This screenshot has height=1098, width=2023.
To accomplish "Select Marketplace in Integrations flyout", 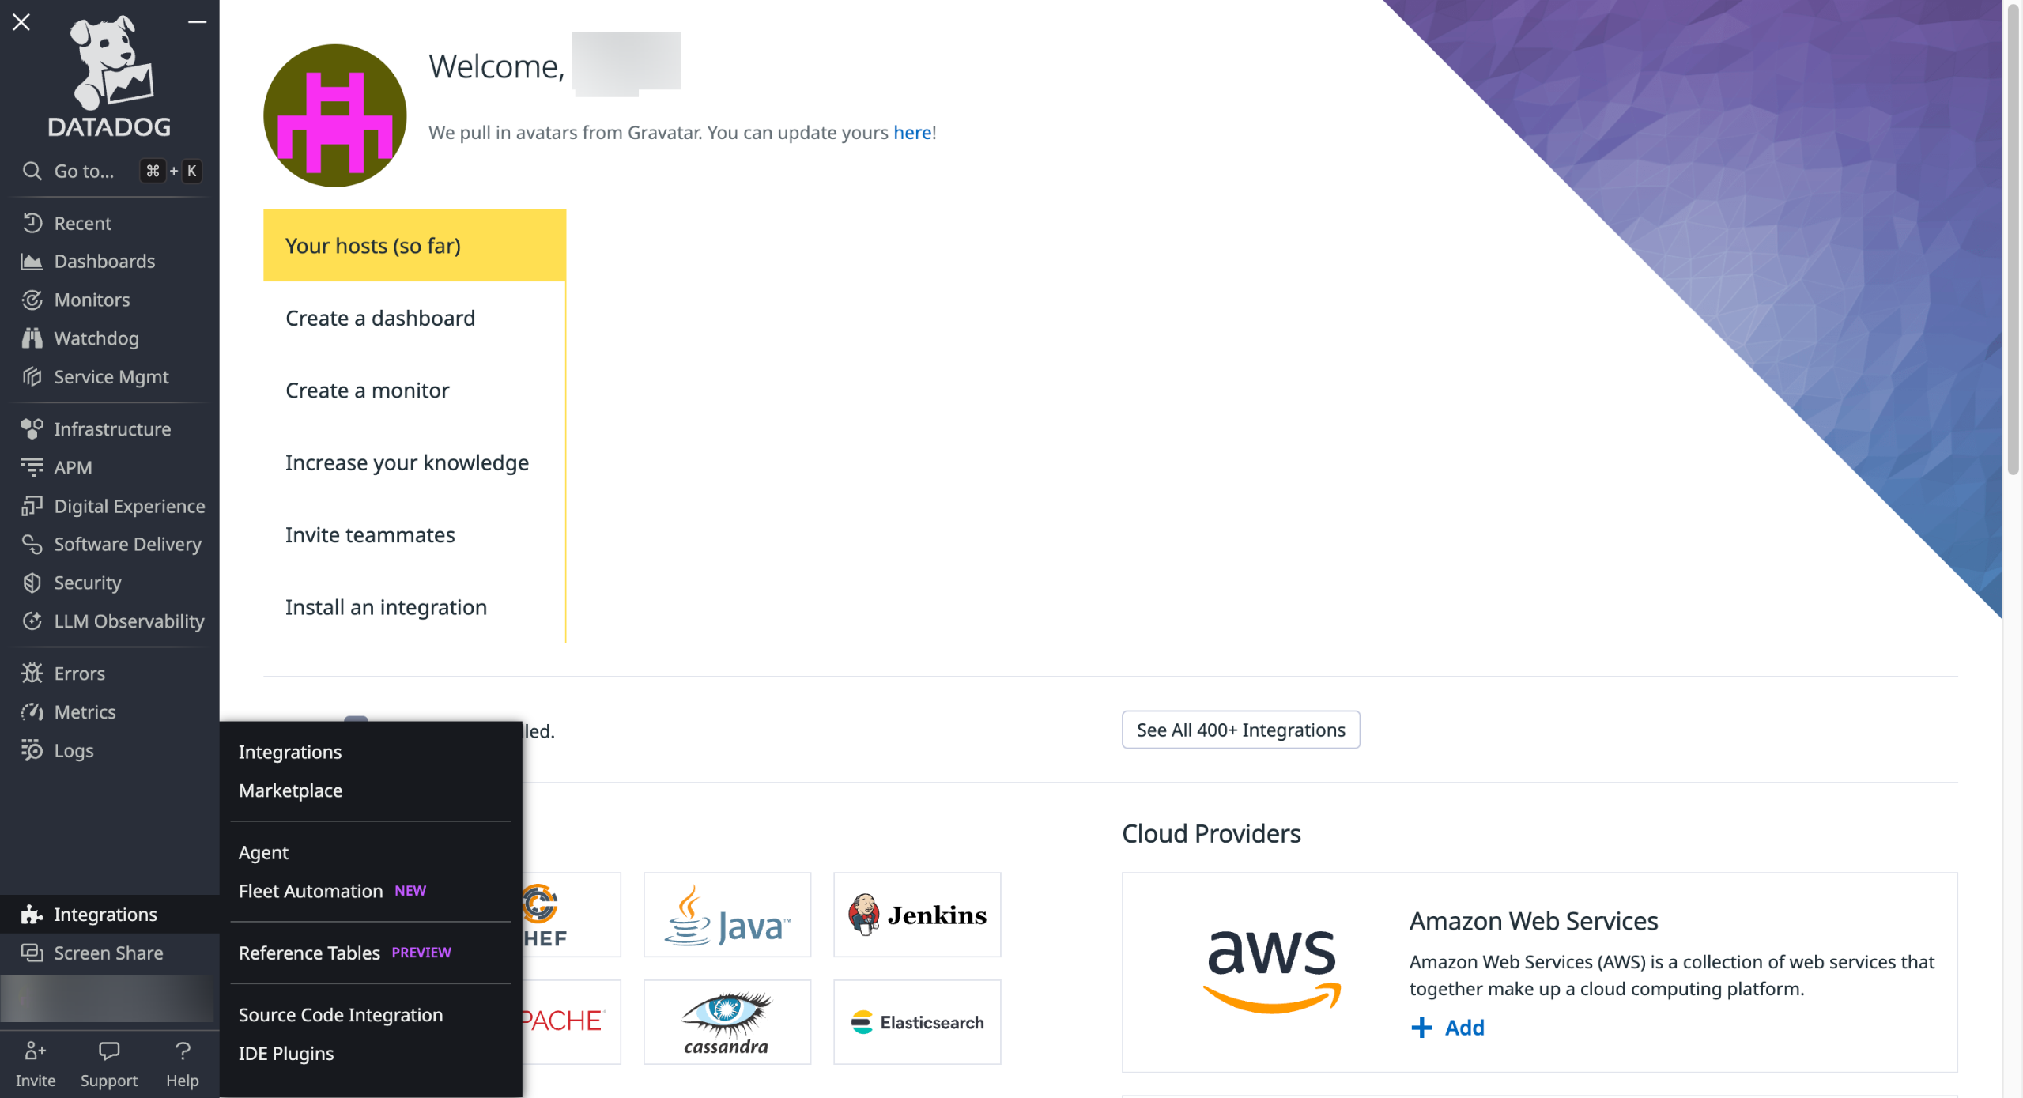I will [x=290, y=790].
